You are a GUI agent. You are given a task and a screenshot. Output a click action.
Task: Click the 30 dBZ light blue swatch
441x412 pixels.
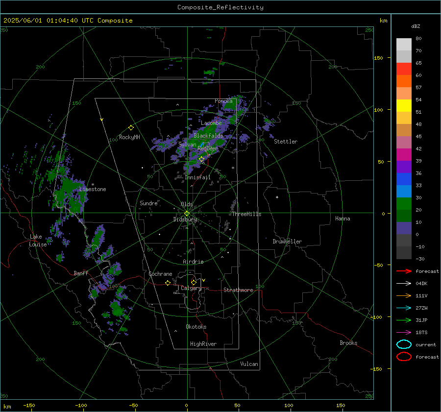point(404,191)
